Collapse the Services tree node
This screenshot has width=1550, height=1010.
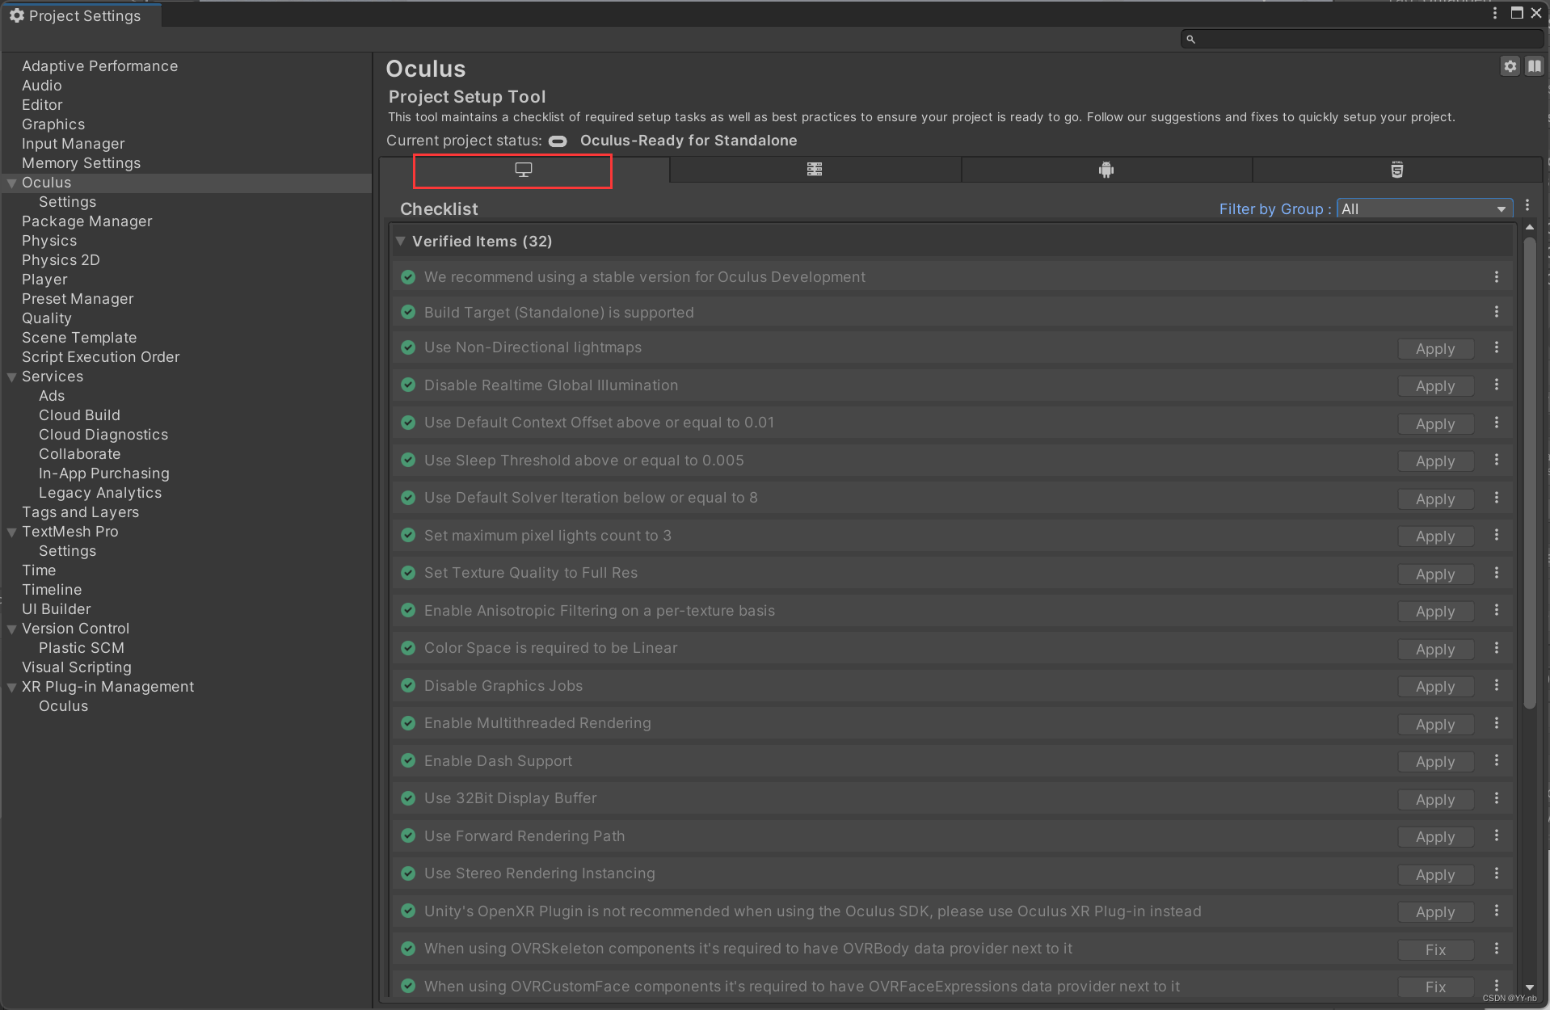coord(12,377)
